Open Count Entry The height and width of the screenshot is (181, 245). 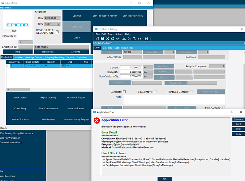pos(20,108)
